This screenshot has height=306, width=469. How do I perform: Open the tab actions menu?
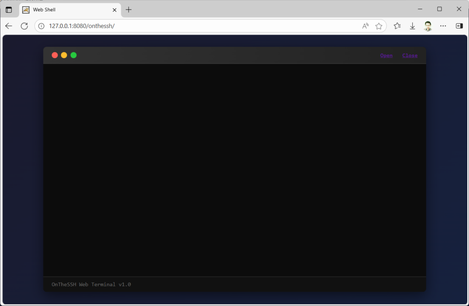[x=9, y=10]
